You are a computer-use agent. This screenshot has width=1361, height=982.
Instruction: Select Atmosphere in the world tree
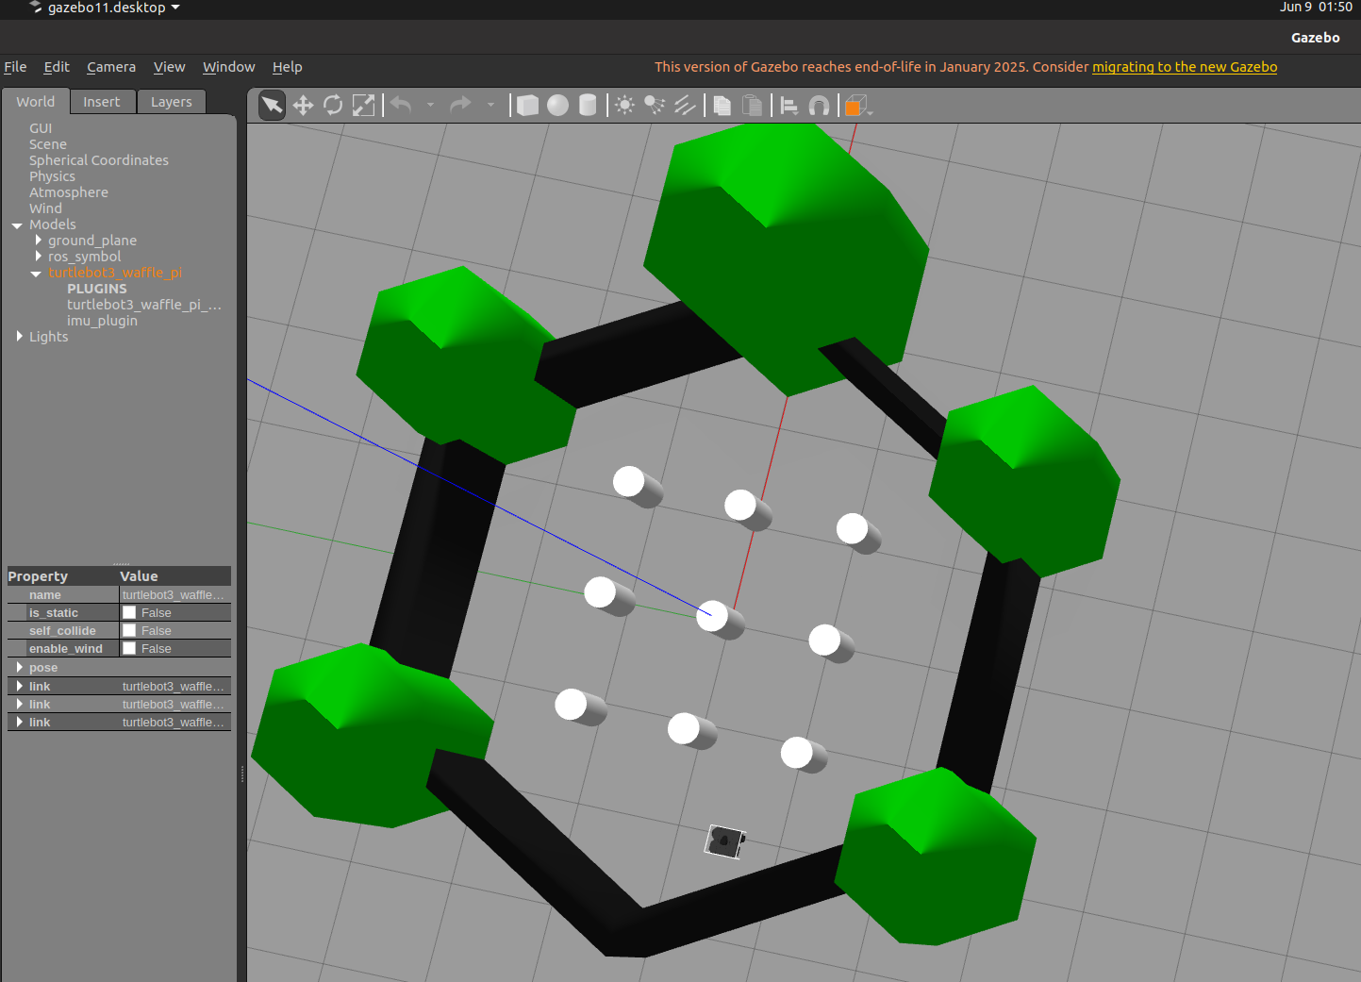click(69, 192)
